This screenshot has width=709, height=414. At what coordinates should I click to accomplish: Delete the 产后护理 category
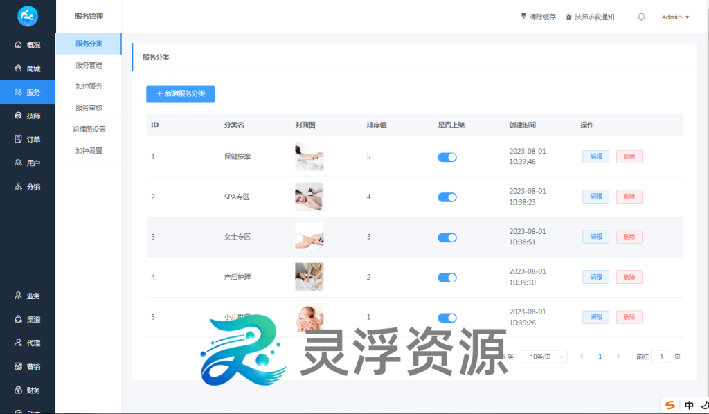[x=629, y=277]
